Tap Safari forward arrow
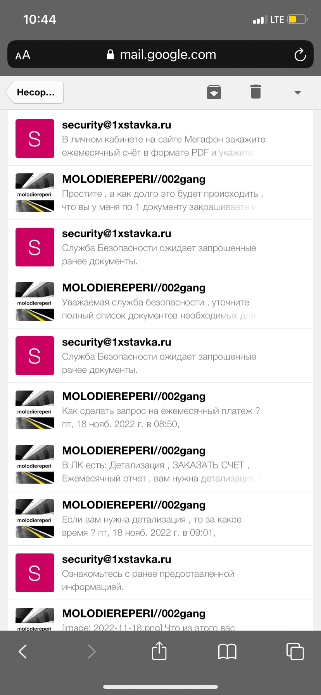 (91, 652)
